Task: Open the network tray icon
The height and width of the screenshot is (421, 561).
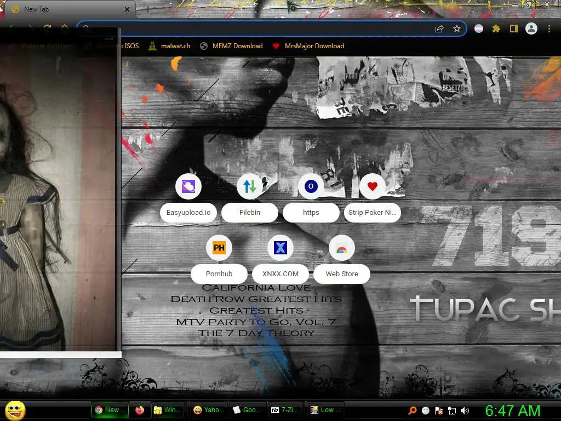Action: 452,411
